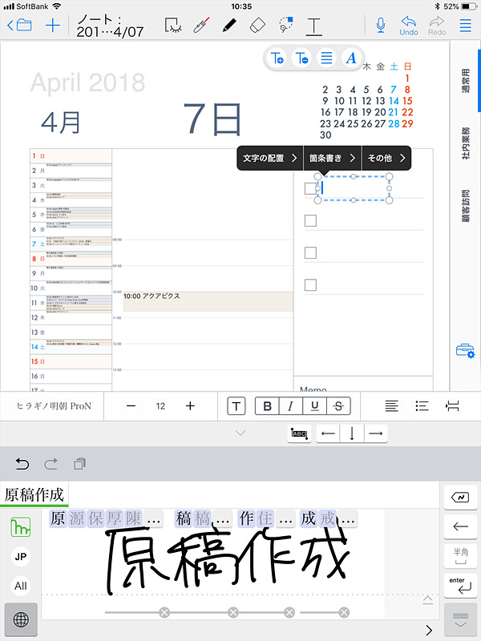Viewport: 481px width, 641px height.
Task: Click the Redo button in top toolbar
Action: tap(437, 26)
